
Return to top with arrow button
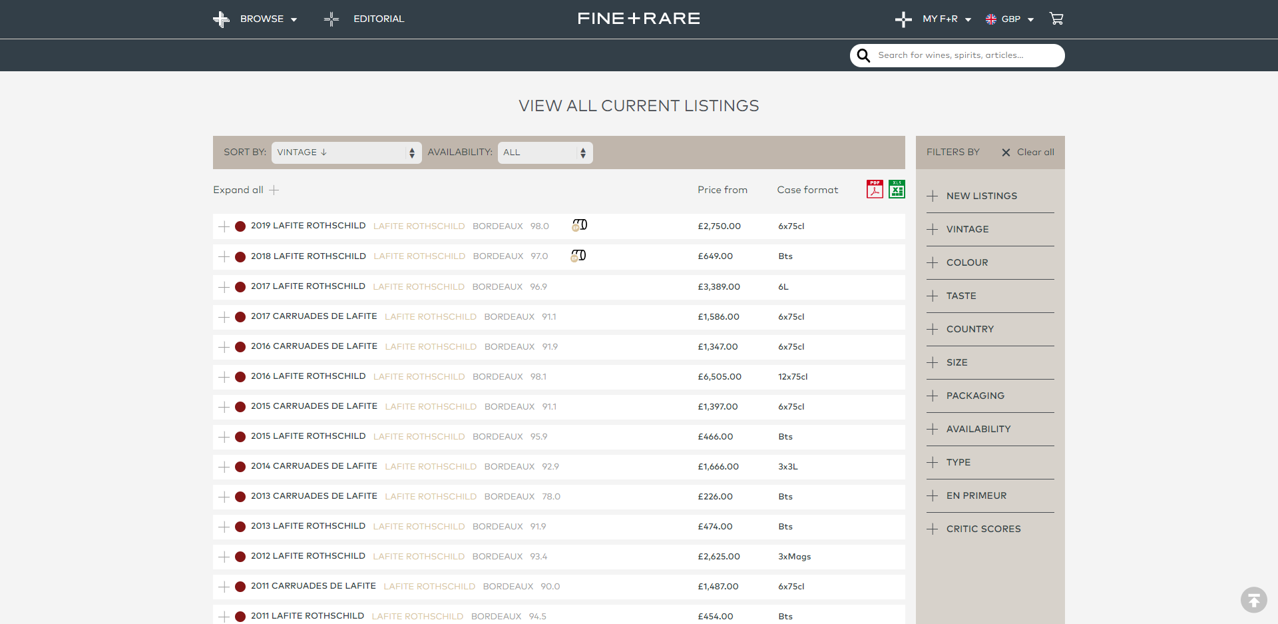point(1253,600)
